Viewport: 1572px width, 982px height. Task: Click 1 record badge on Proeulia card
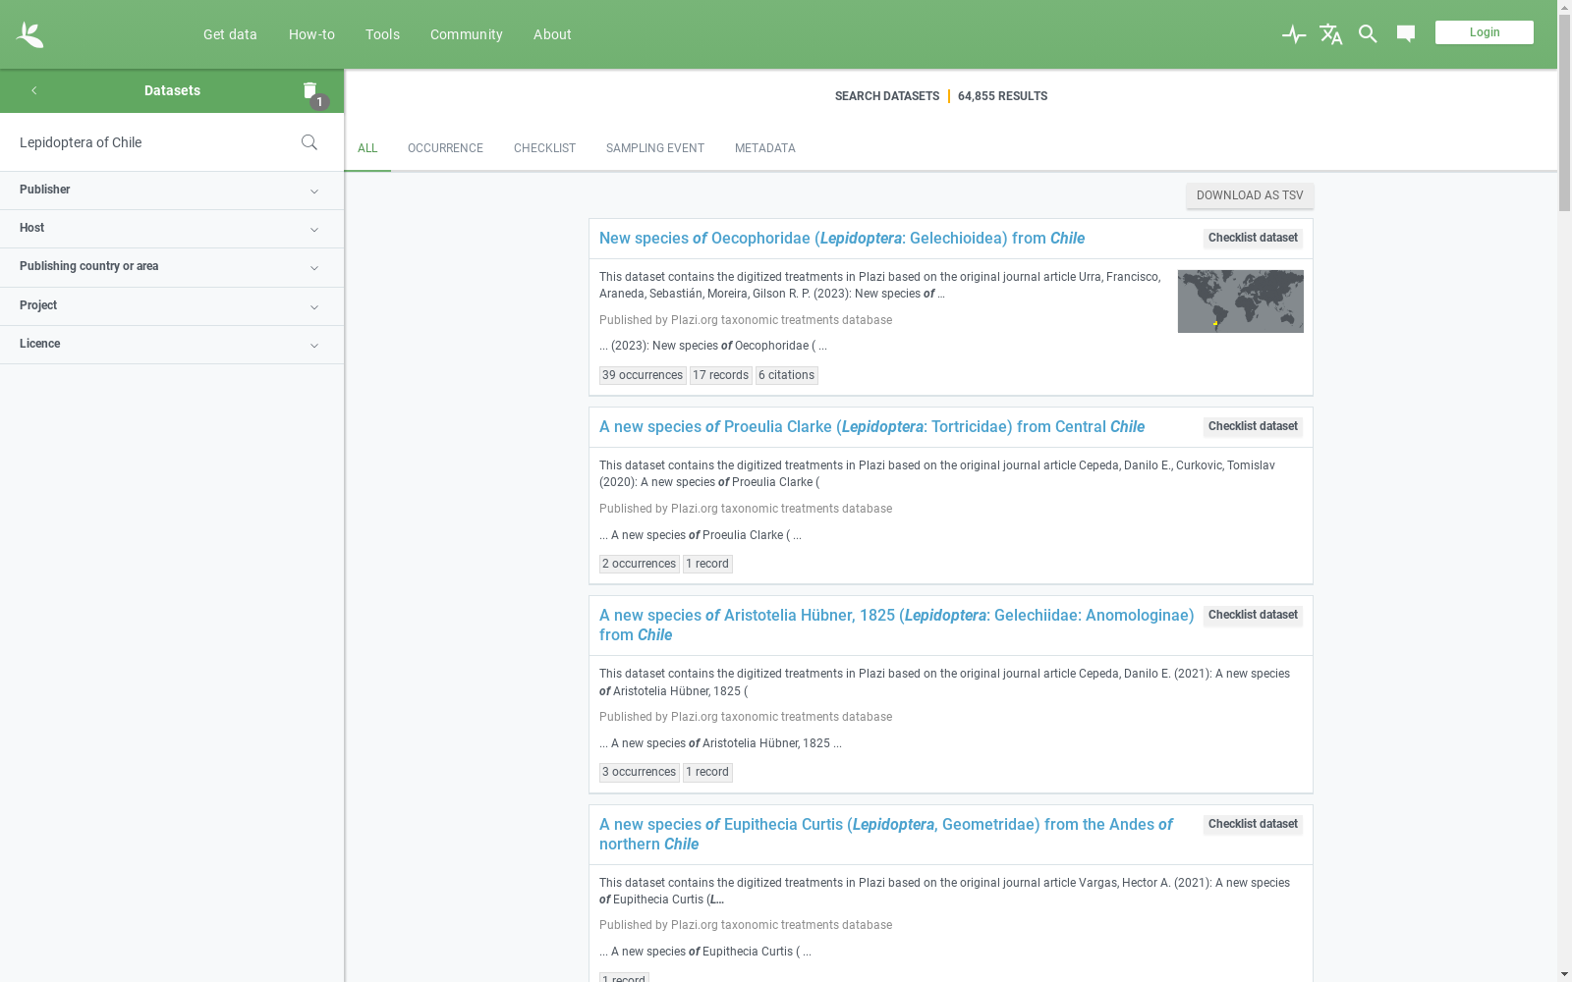pyautogui.click(x=707, y=564)
